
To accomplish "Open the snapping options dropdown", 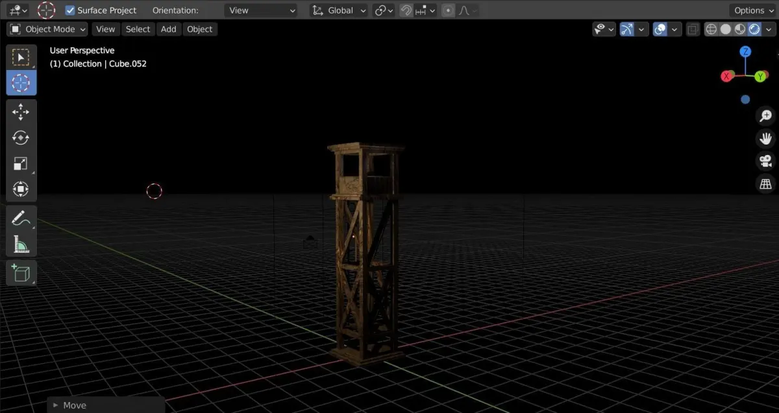I will point(425,10).
